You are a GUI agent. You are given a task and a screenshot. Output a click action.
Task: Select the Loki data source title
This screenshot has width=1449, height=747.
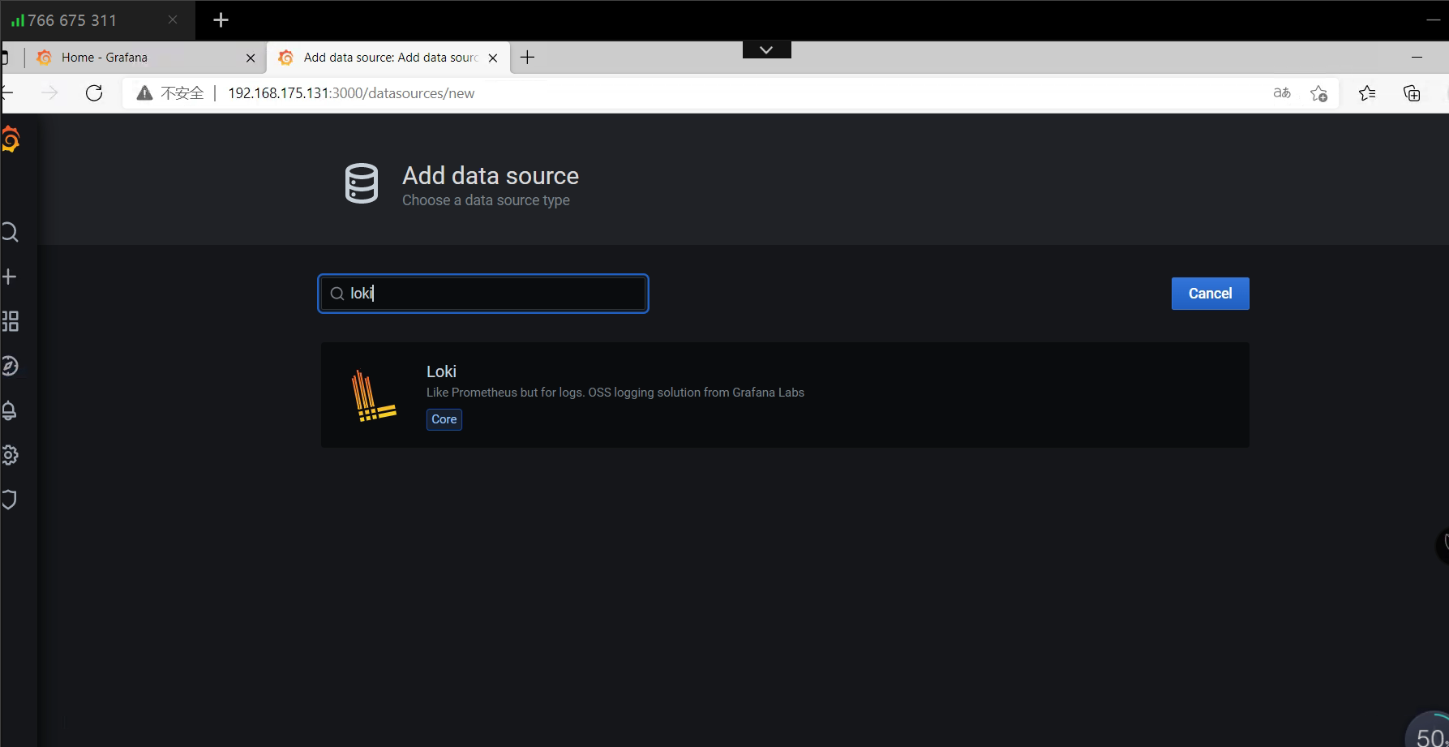click(441, 371)
